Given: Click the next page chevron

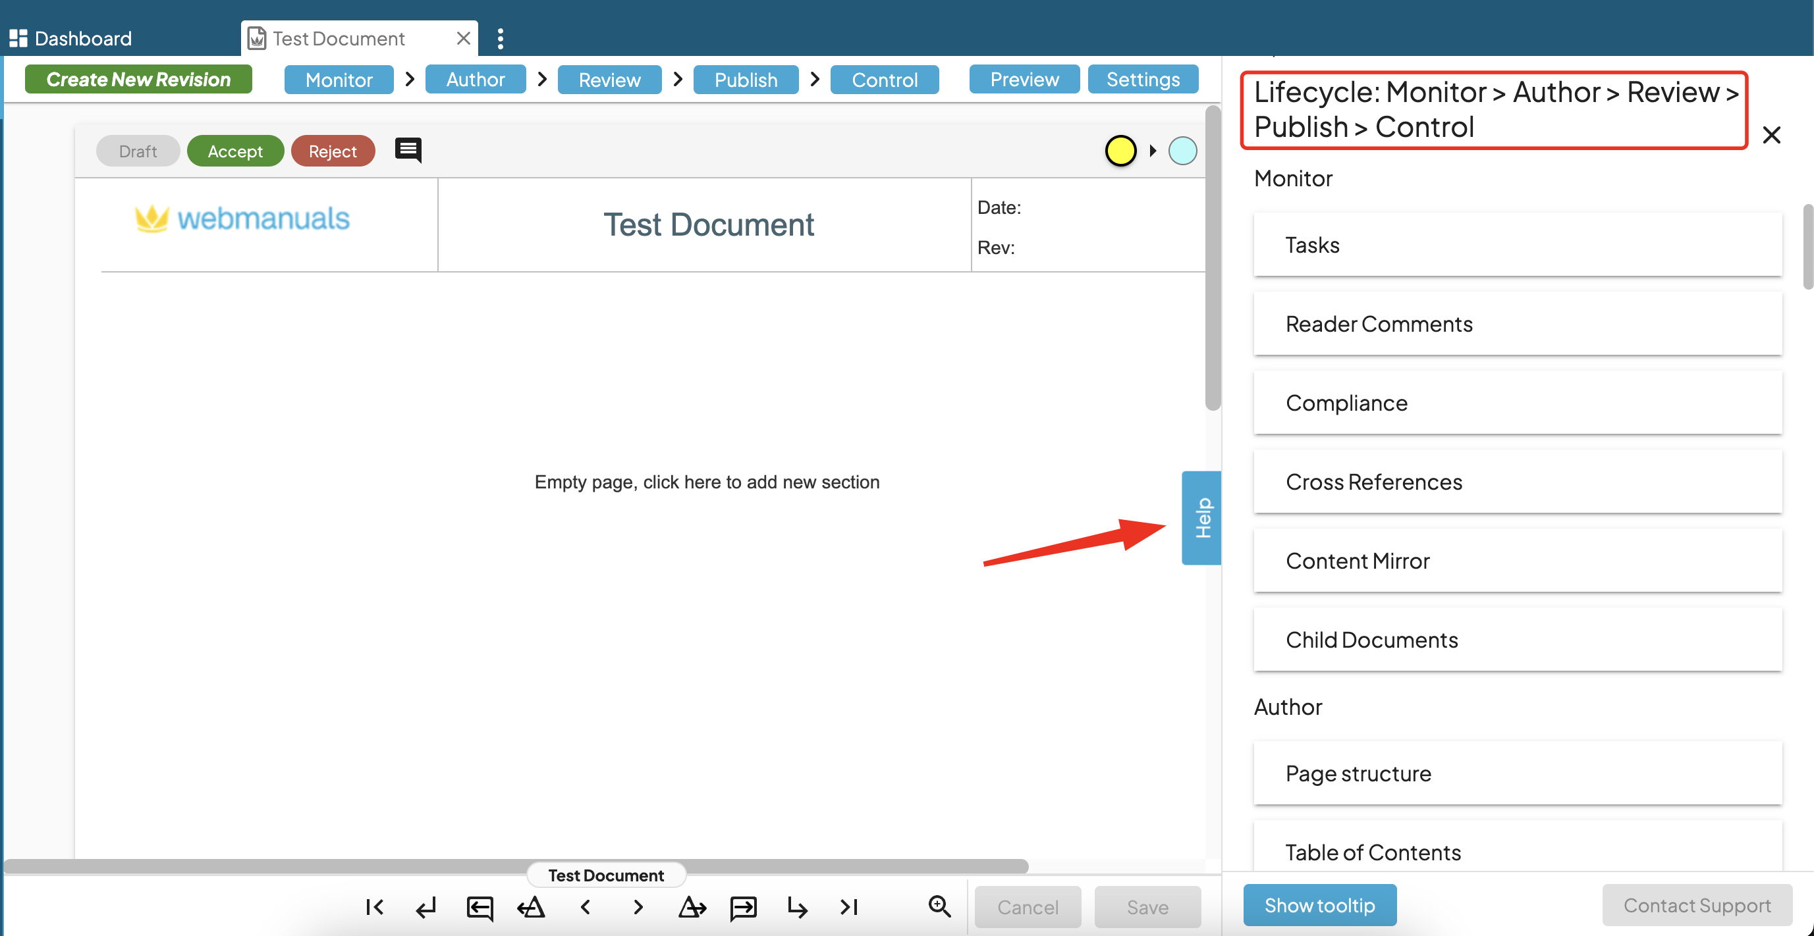Looking at the screenshot, I should coord(638,906).
